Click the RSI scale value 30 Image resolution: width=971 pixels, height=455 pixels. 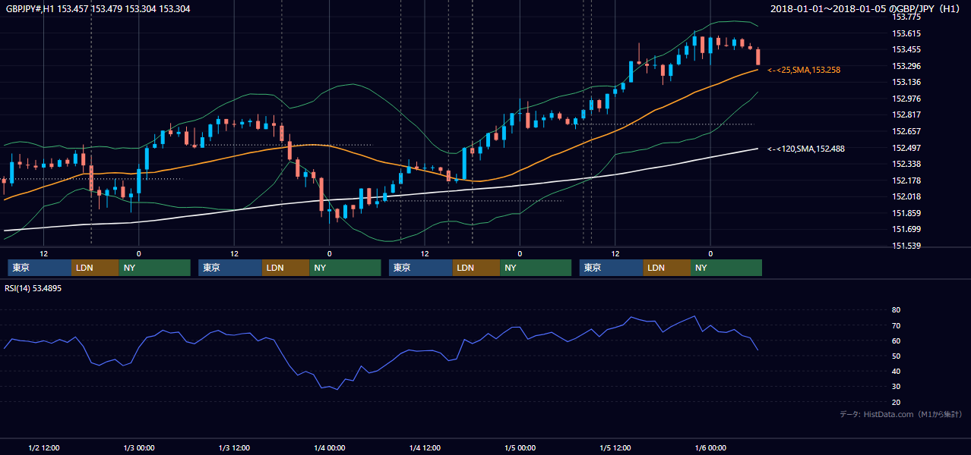point(897,387)
